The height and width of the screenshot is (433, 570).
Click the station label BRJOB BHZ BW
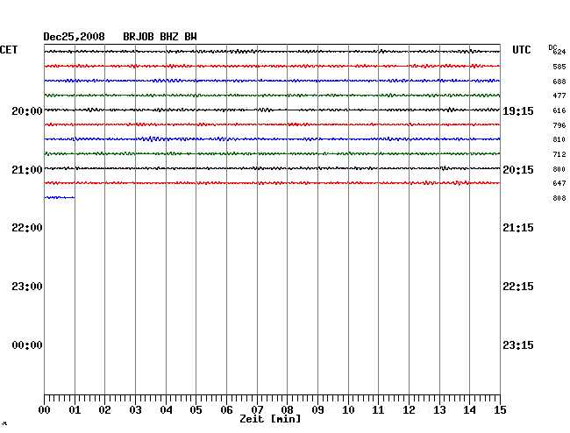click(x=160, y=37)
